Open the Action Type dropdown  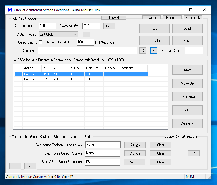(x=58, y=34)
